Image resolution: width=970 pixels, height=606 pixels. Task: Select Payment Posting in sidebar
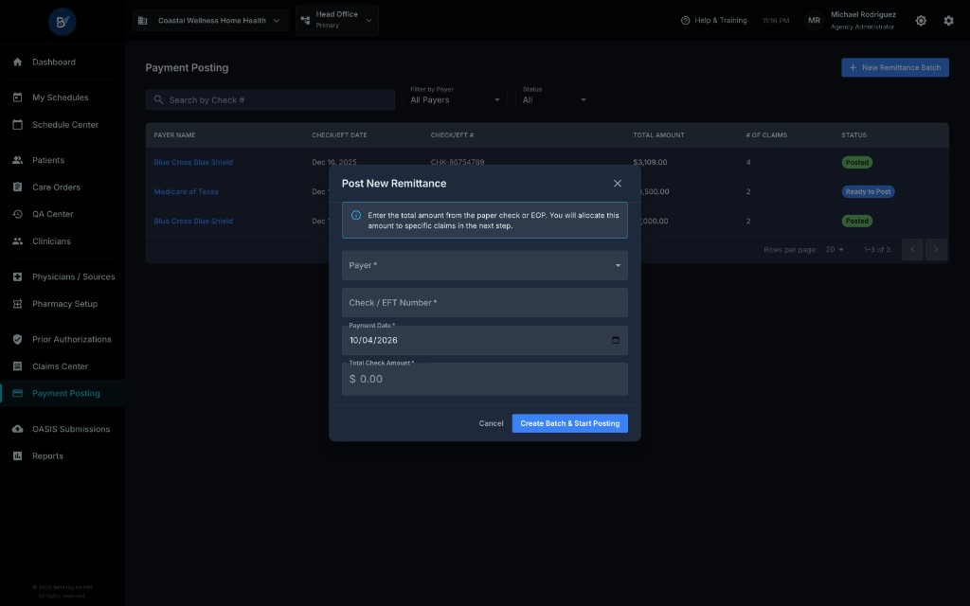click(x=63, y=393)
